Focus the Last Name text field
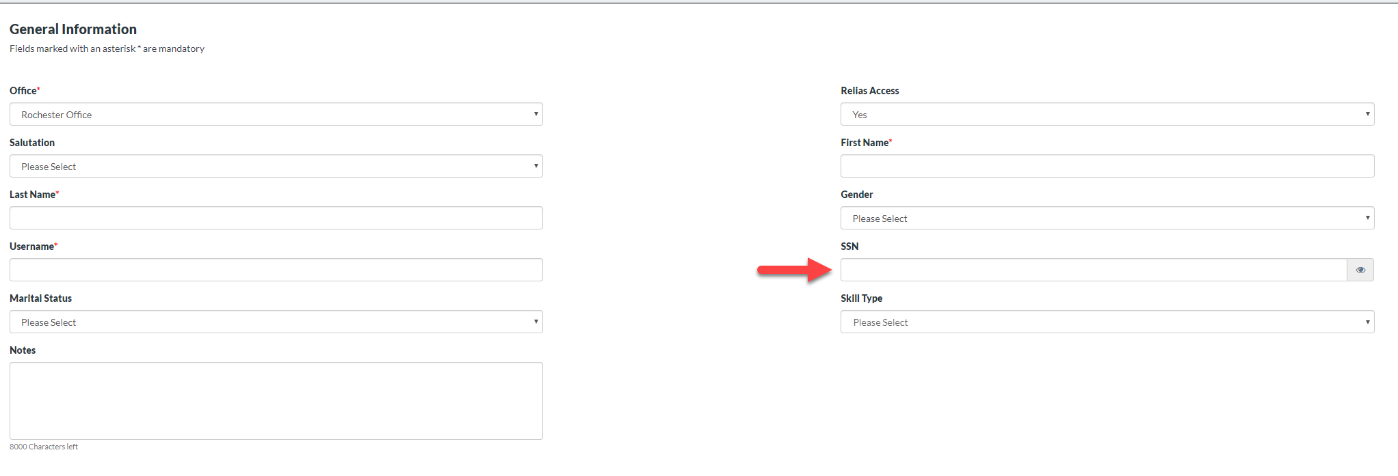The width and height of the screenshot is (1398, 476). [276, 218]
